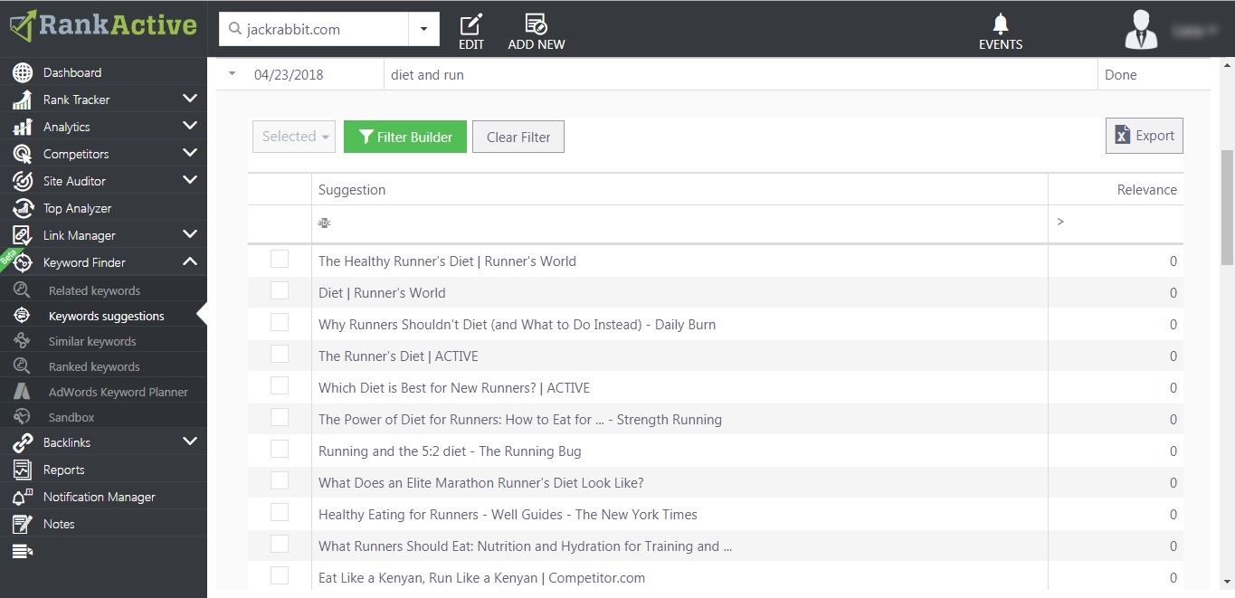The height and width of the screenshot is (598, 1235).
Task: Click the Suggestion column filter field
Action: tap(679, 222)
